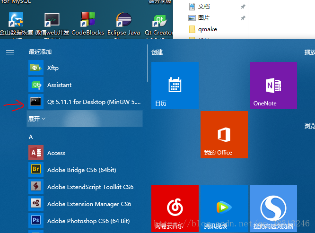Select the CodeBlocks desktop shortcut
The width and height of the screenshot is (315, 233).
pyautogui.click(x=88, y=24)
